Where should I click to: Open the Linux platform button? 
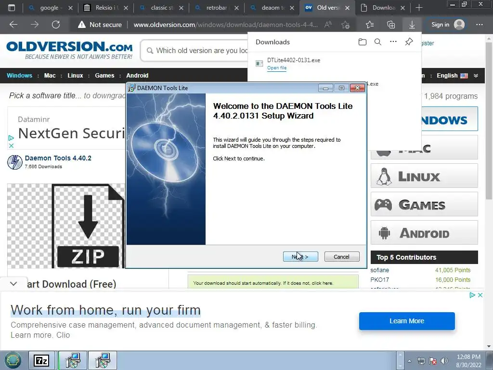click(424, 176)
